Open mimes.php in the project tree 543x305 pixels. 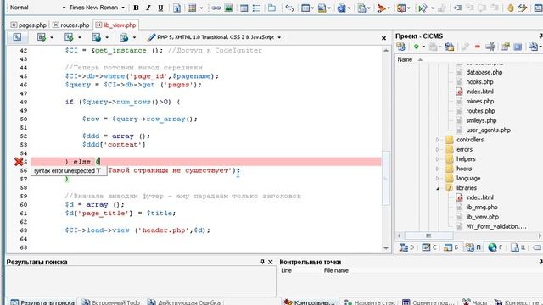click(x=480, y=102)
